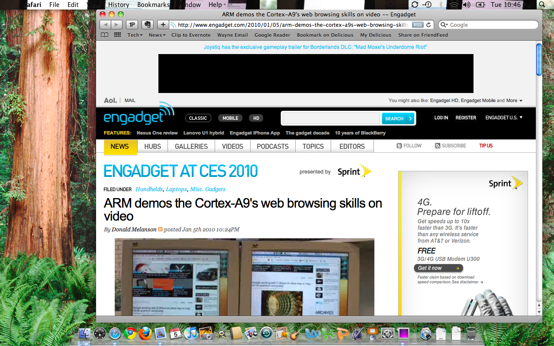Select the GALLERIES tab
Viewport: 554px width, 346px height.
pyautogui.click(x=191, y=146)
